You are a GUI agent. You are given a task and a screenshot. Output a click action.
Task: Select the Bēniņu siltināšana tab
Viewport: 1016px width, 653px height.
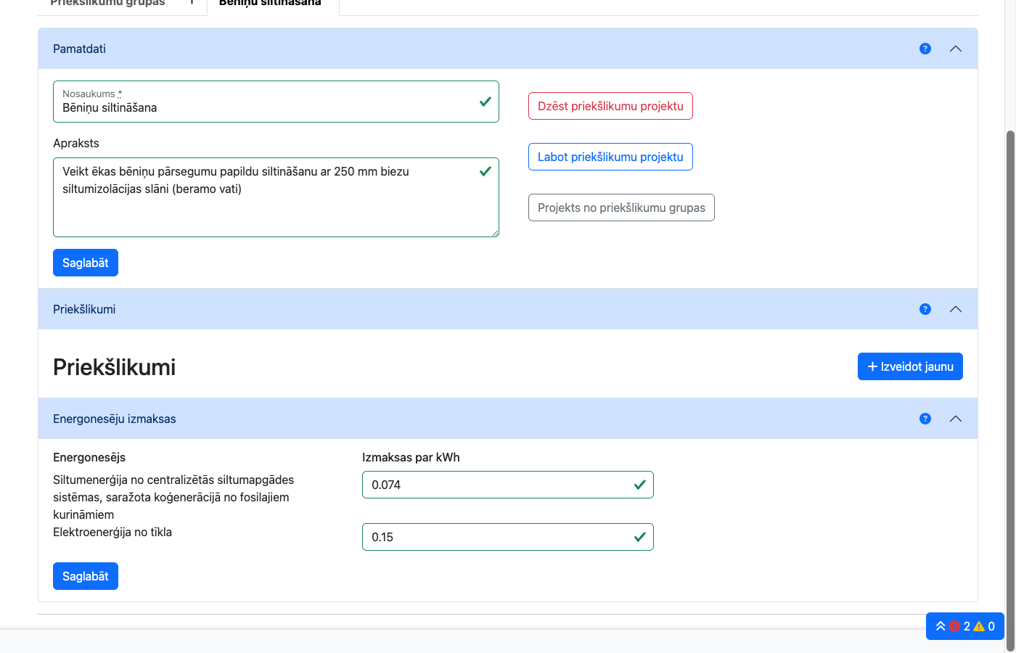click(270, 4)
